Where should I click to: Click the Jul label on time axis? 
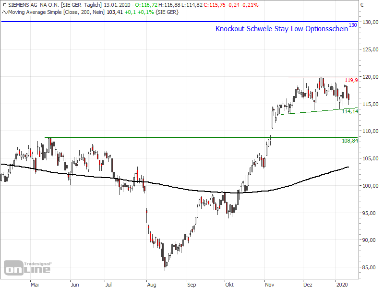[108, 285]
